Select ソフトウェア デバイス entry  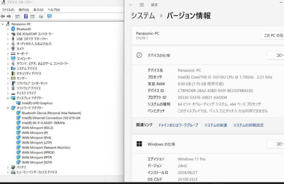point(29,88)
